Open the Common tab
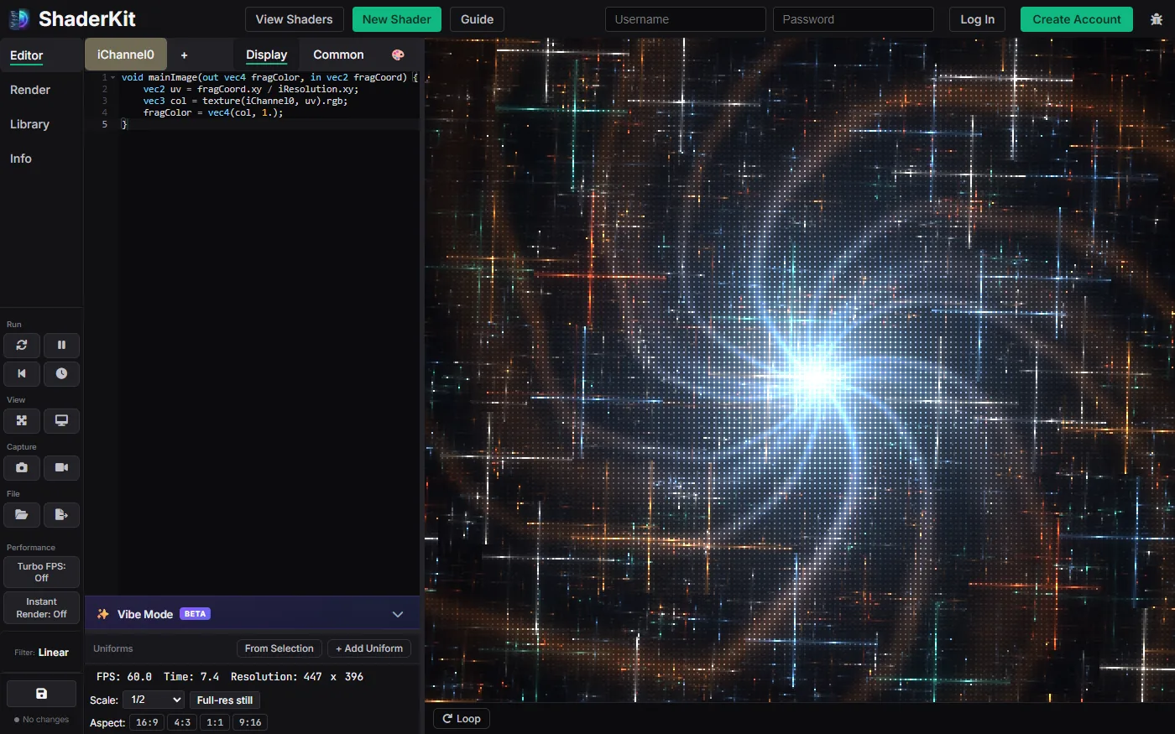Image resolution: width=1175 pixels, height=734 pixels. [338, 55]
